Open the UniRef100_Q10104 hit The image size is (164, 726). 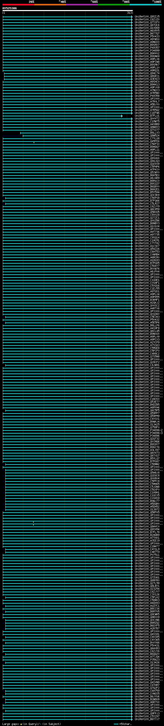[147, 226]
